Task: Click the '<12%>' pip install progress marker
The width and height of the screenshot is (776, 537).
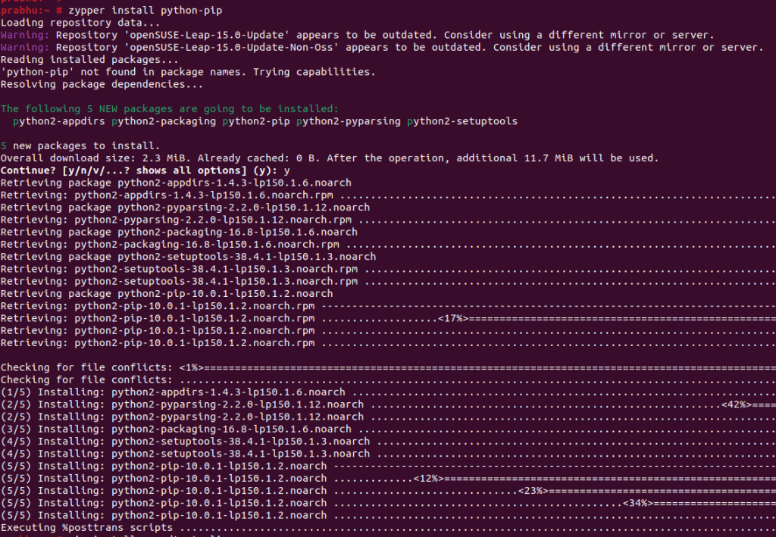Action: point(429,479)
